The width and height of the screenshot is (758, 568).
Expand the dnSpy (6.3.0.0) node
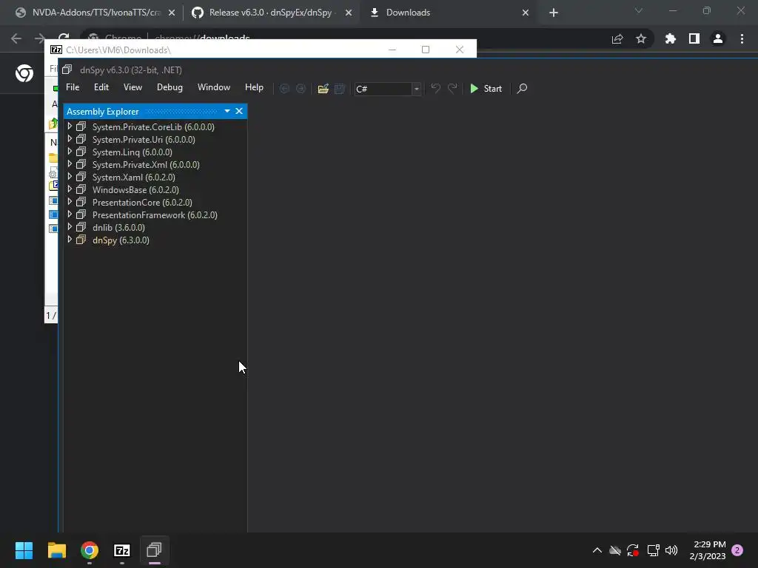point(70,240)
